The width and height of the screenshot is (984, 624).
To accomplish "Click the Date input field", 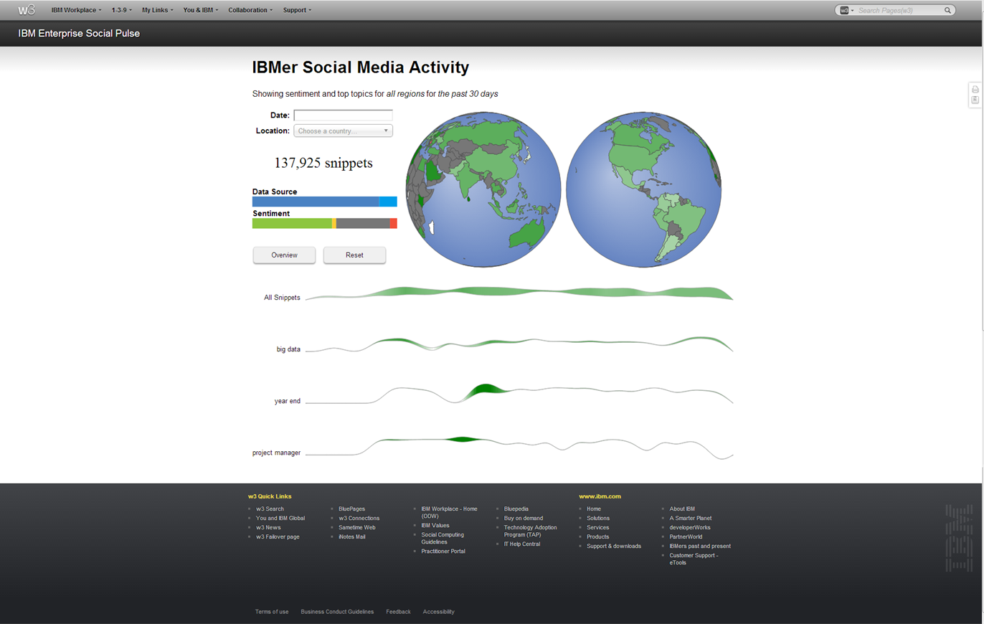I will coord(344,115).
